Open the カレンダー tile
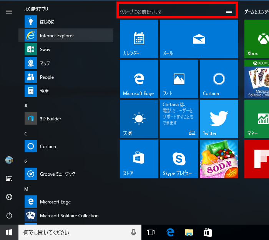 (x=139, y=39)
